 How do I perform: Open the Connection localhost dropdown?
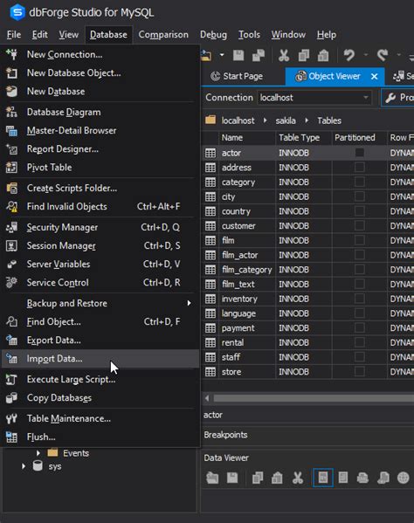click(x=366, y=98)
